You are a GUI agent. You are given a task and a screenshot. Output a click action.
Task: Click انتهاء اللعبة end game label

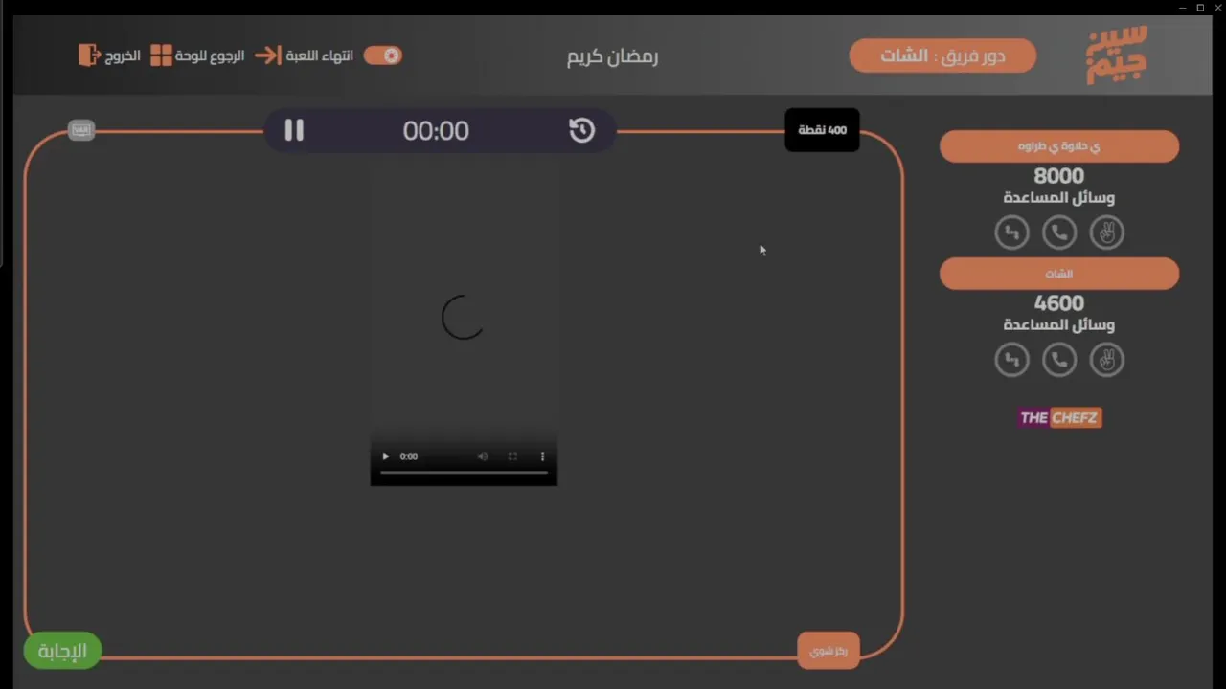pyautogui.click(x=320, y=56)
